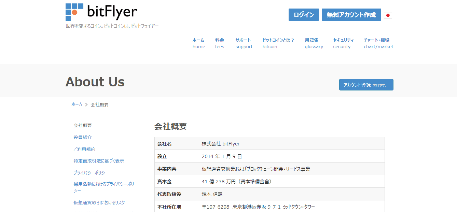The height and width of the screenshot is (212, 457).
Task: Open 特定商取引法に基づく表示 sidebar link
Action: (99, 161)
